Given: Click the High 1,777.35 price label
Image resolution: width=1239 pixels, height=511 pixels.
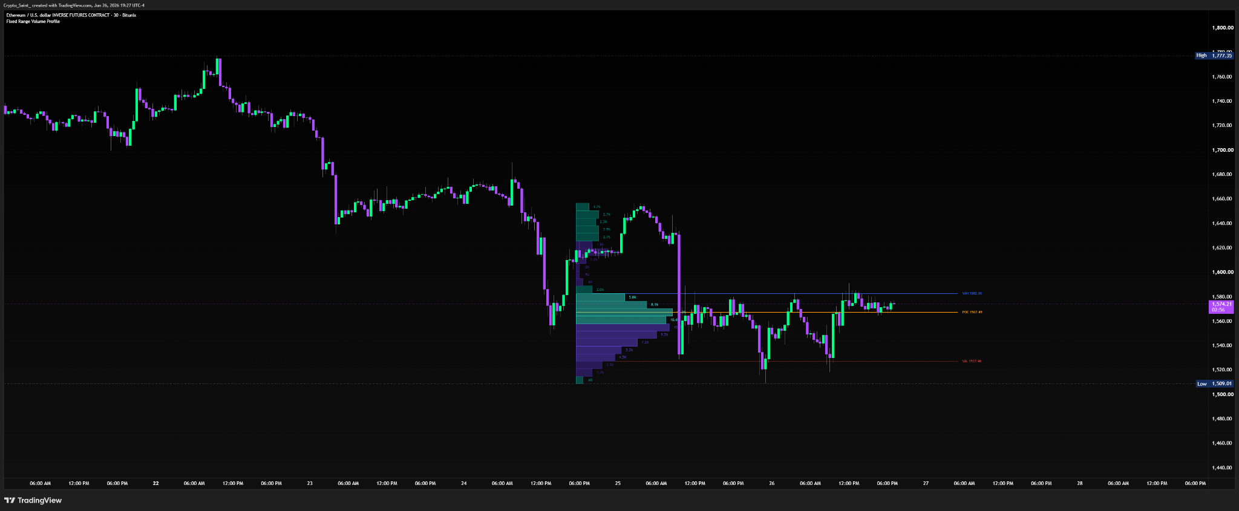Looking at the screenshot, I should point(1215,55).
